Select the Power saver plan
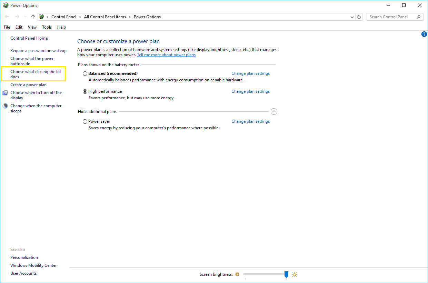428x283 pixels. coord(85,121)
